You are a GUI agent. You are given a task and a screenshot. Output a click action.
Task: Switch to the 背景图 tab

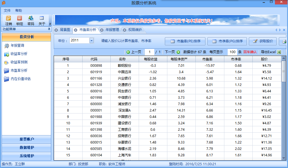click(65, 30)
